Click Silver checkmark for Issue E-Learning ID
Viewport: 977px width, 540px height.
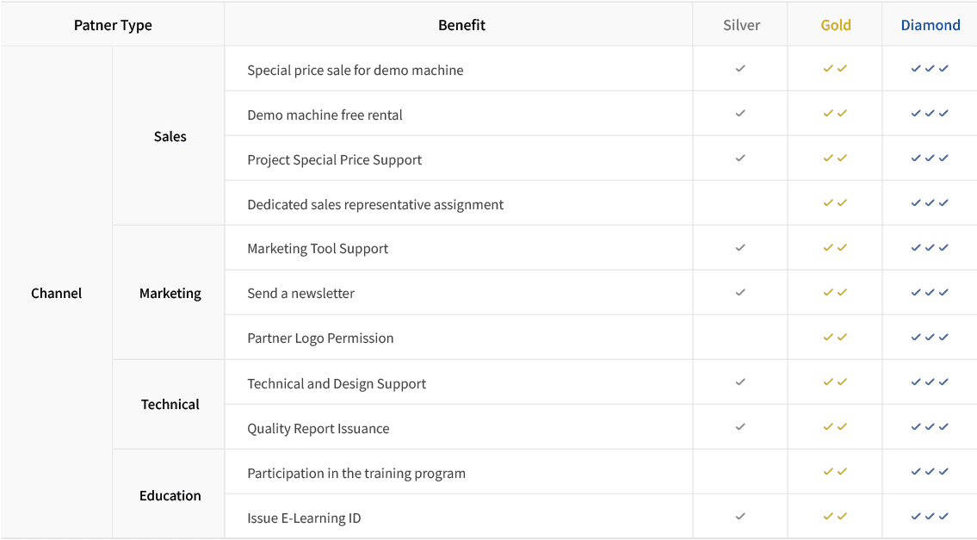(740, 516)
